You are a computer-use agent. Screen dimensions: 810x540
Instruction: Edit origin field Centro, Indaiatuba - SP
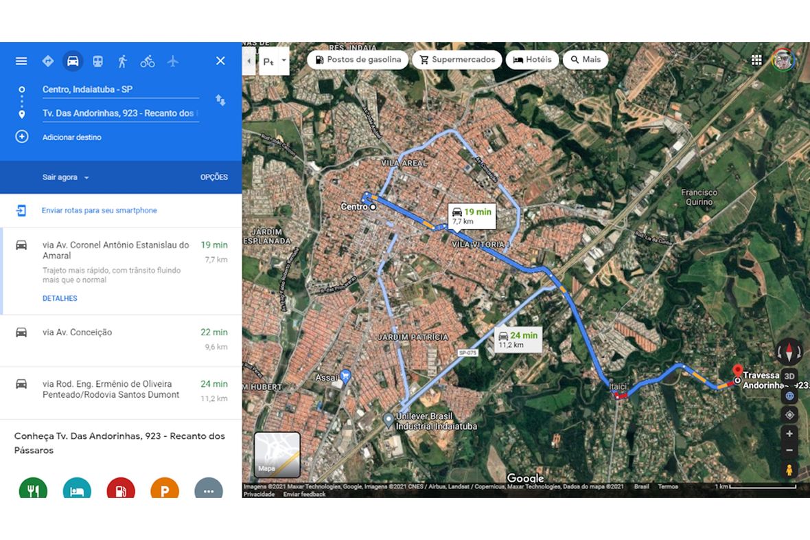(x=120, y=89)
